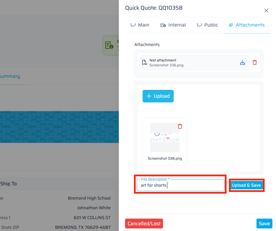Image resolution: width=276 pixels, height=231 pixels.
Task: Click the Screenshot 338.png filename label
Action: point(165,159)
